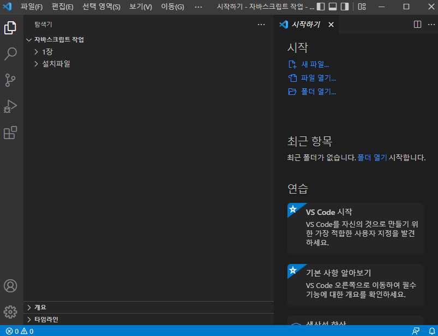Toggle the primary side bar layout button
The image size is (438, 336).
321,7
